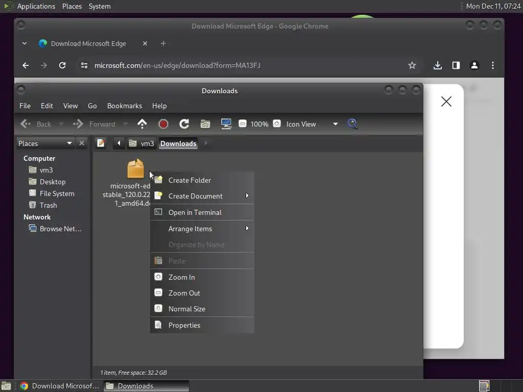Toggle the location text entry pencil icon
Image resolution: width=523 pixels, height=392 pixels.
[x=101, y=143]
